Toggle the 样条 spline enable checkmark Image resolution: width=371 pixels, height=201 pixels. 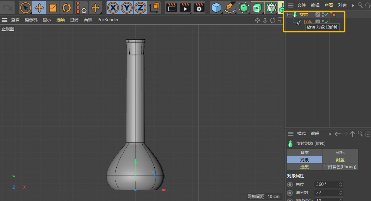tap(327, 22)
